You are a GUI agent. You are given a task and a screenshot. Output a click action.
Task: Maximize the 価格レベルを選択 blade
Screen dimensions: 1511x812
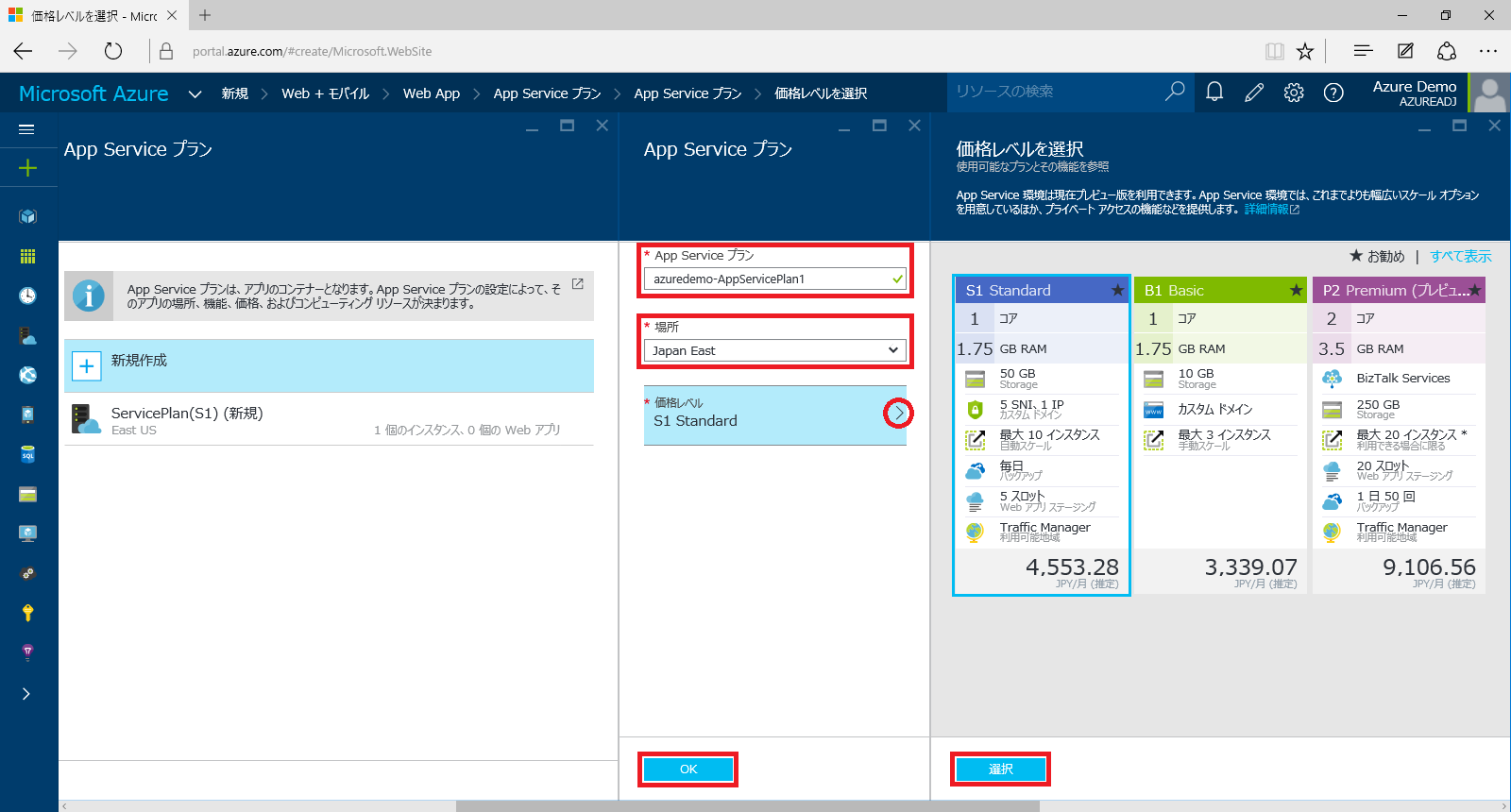click(x=1459, y=126)
